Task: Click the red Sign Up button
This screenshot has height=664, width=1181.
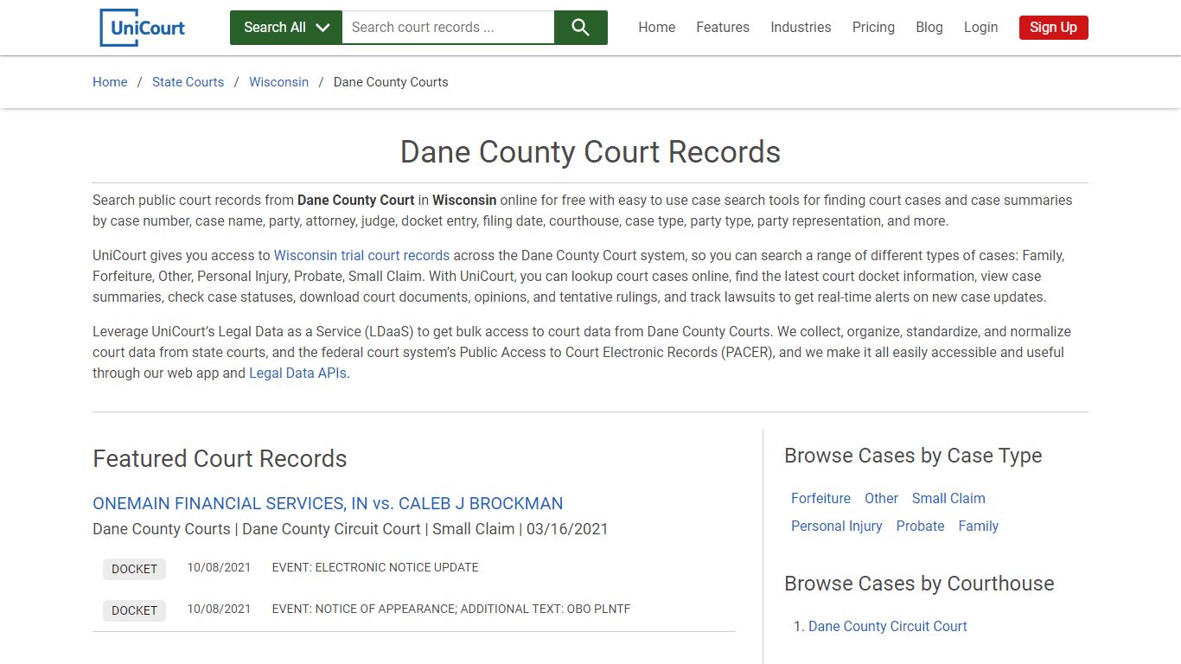Action: pyautogui.click(x=1053, y=28)
